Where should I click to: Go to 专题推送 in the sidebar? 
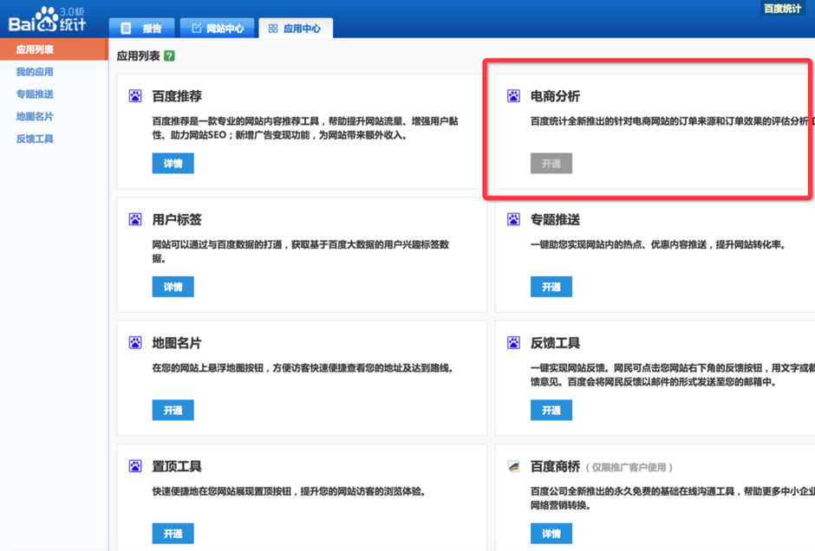(x=35, y=94)
